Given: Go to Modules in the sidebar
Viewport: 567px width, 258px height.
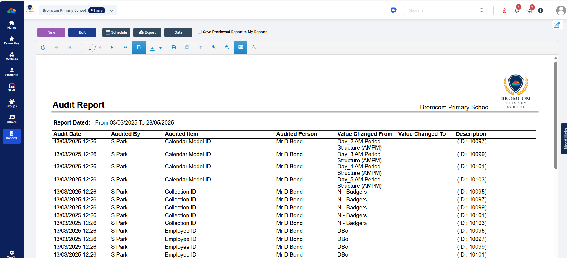Looking at the screenshot, I should [12, 56].
